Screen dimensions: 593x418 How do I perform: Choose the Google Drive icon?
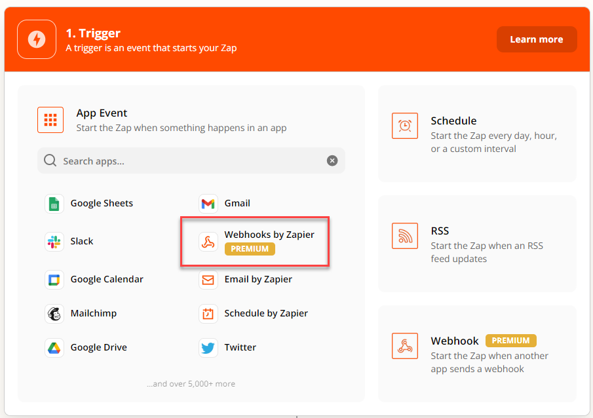(54, 348)
